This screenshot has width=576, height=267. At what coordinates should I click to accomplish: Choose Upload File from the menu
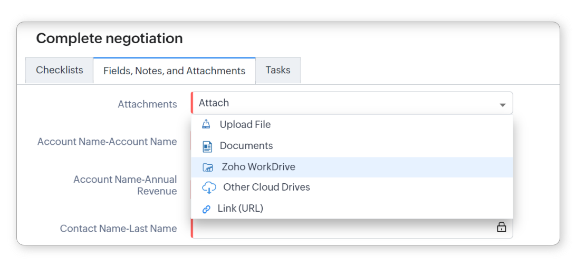(x=245, y=125)
